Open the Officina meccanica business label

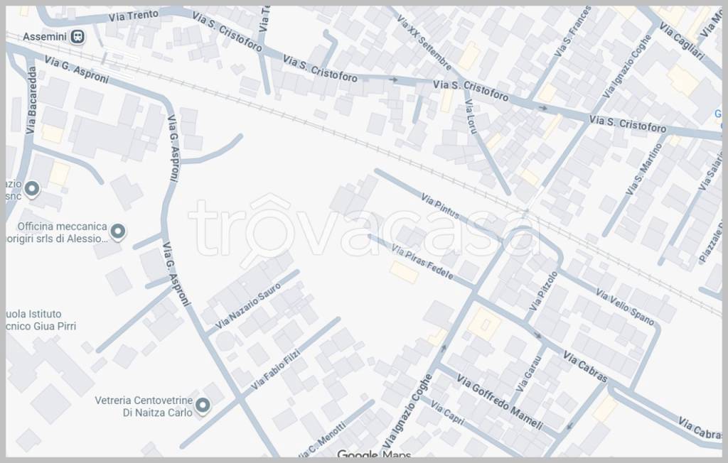63,232
